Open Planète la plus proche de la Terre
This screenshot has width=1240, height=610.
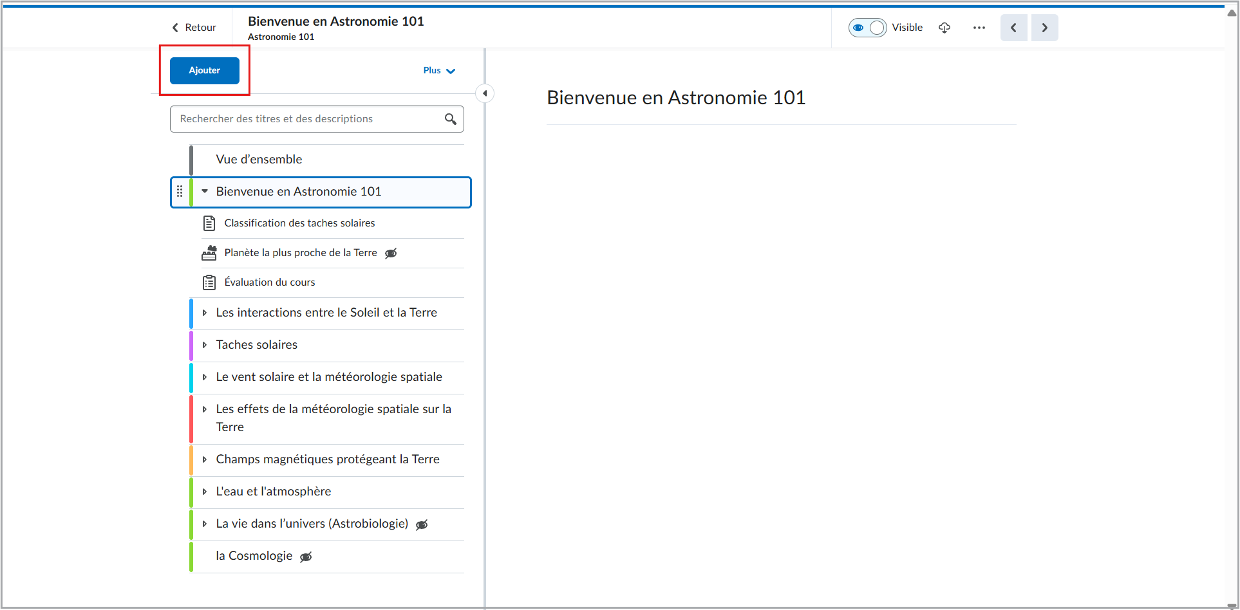click(x=301, y=253)
